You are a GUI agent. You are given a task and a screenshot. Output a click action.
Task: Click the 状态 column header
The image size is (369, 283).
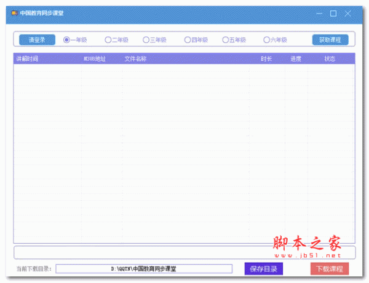pyautogui.click(x=330, y=59)
